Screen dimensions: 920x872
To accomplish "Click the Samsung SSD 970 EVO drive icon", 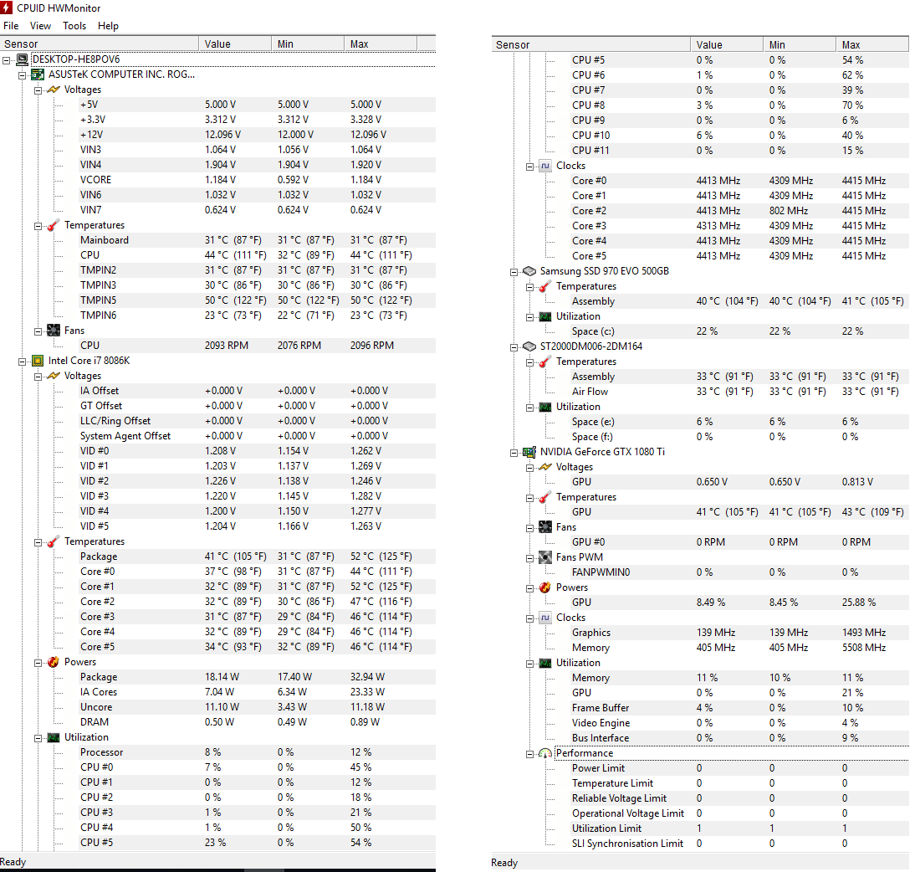I will pos(529,271).
